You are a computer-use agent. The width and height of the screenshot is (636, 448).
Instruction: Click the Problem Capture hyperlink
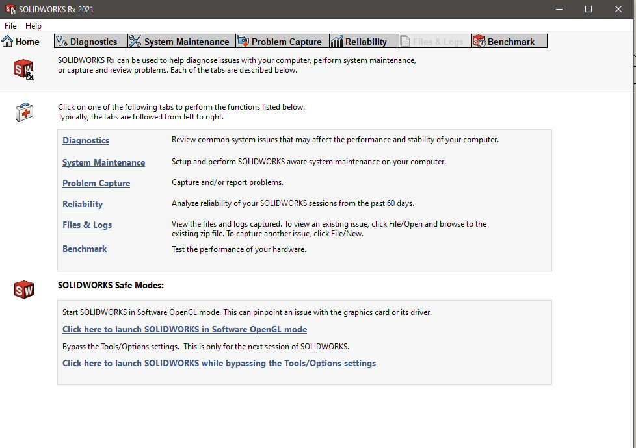click(x=96, y=183)
